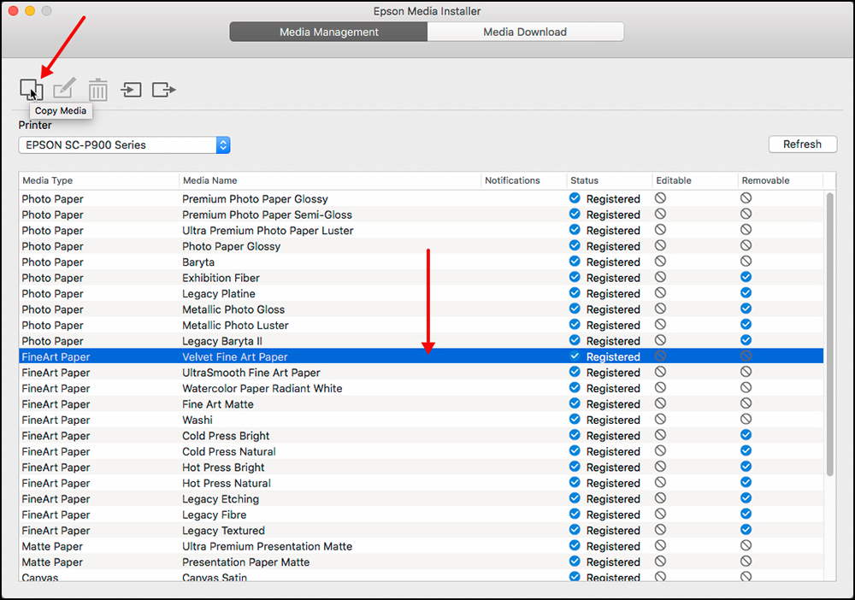The image size is (855, 600).
Task: Click FineArt Paper type in Hot Press Bright row
Action: (x=56, y=468)
